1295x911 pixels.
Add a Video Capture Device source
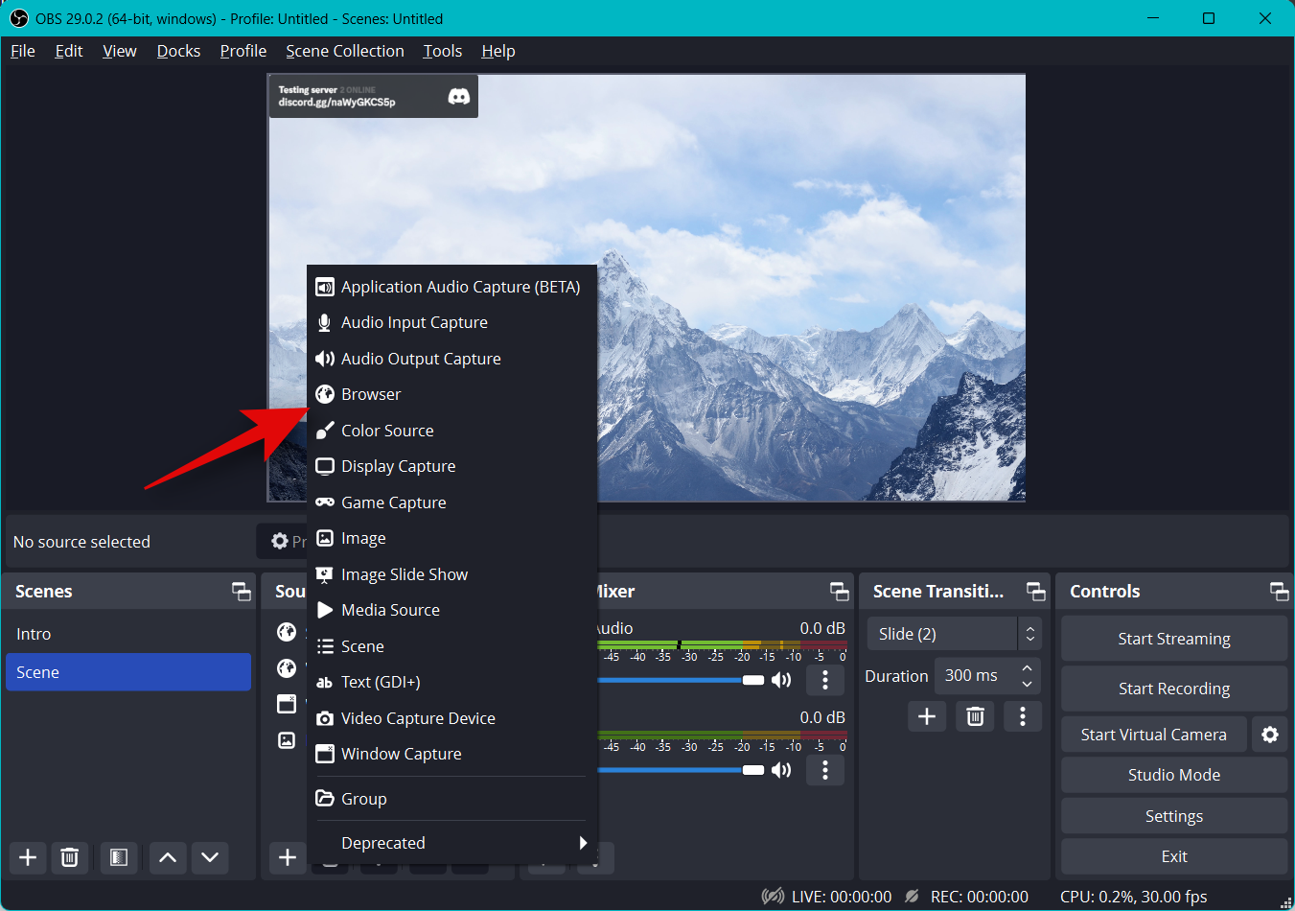click(451, 718)
